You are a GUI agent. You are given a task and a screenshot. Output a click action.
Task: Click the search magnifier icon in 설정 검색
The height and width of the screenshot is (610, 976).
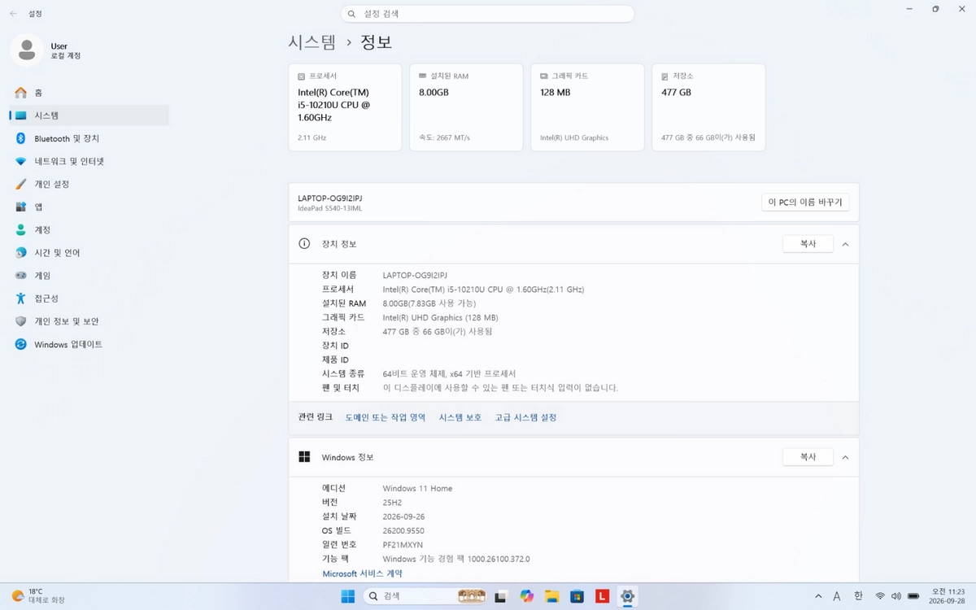click(351, 14)
